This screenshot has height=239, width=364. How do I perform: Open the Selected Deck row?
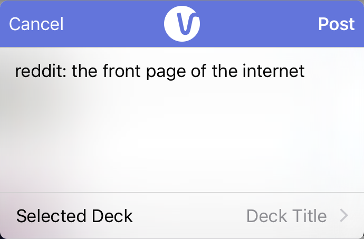(x=182, y=216)
